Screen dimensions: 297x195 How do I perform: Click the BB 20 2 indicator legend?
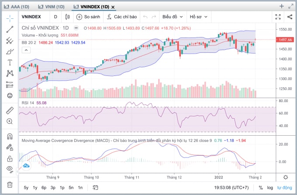(x=28, y=43)
